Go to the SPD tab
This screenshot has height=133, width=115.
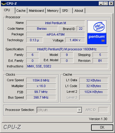click(66, 11)
